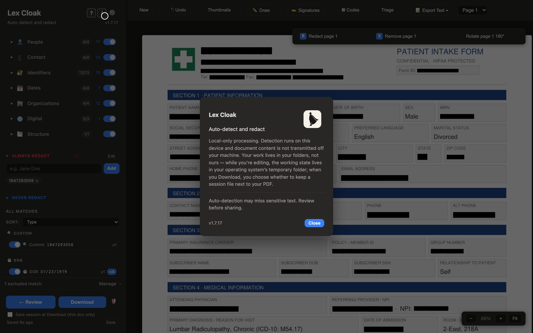Click the Identifiers lock icon
The width and height of the screenshot is (533, 333).
(20, 73)
